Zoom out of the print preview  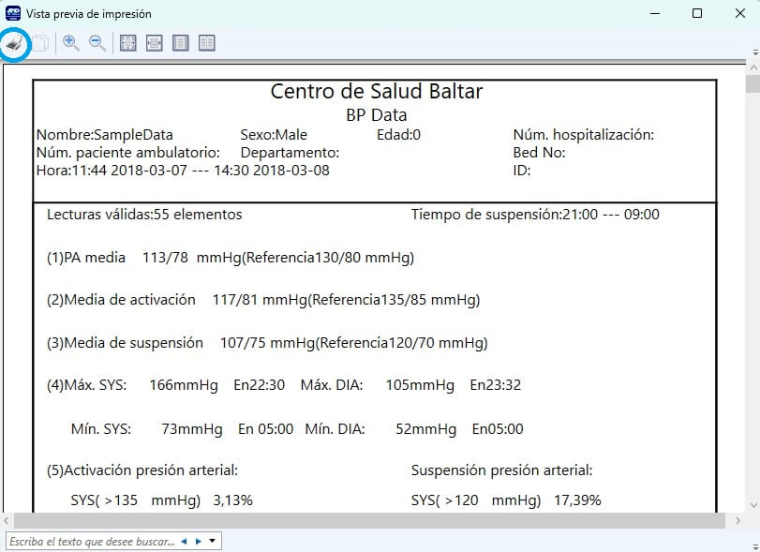(x=97, y=42)
